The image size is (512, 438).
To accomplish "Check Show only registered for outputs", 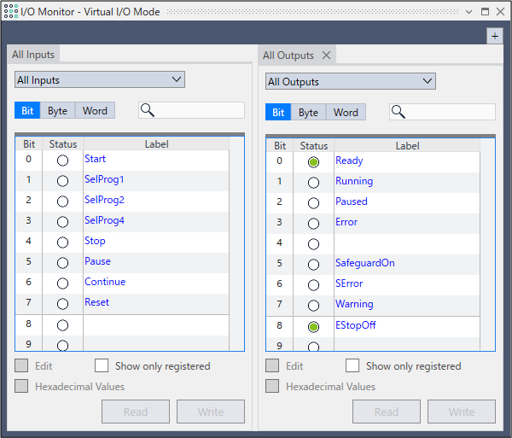I will pos(352,365).
